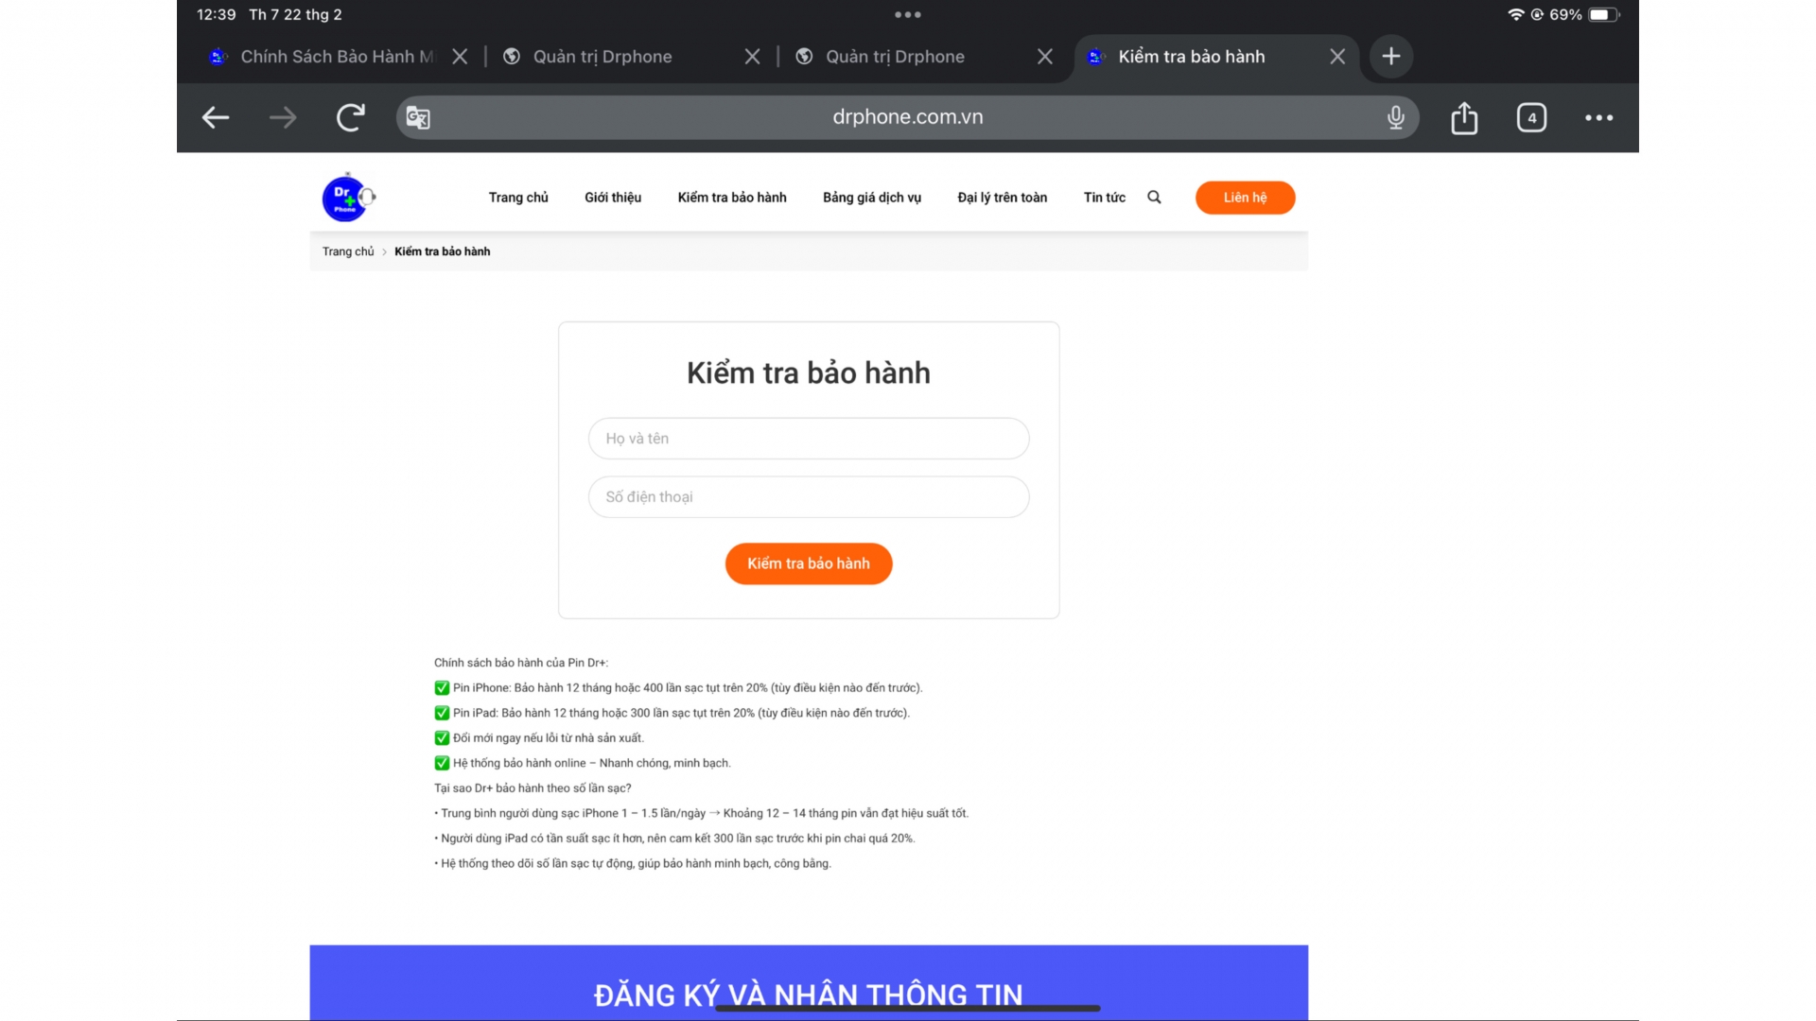Viewport: 1816px width, 1021px height.
Task: Open tab switcher showing 4 tabs
Action: (1531, 117)
